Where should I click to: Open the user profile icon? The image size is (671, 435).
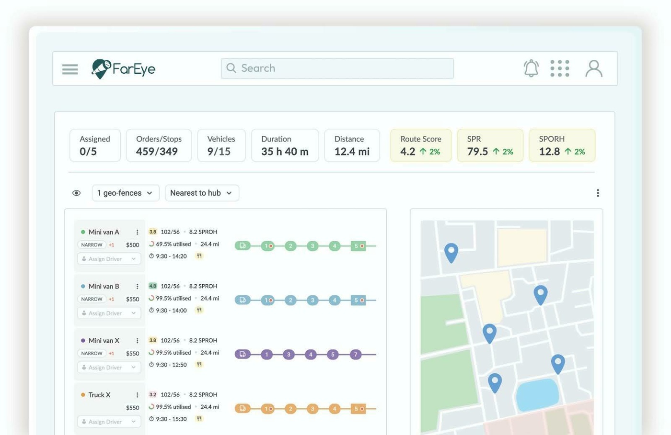(x=594, y=68)
